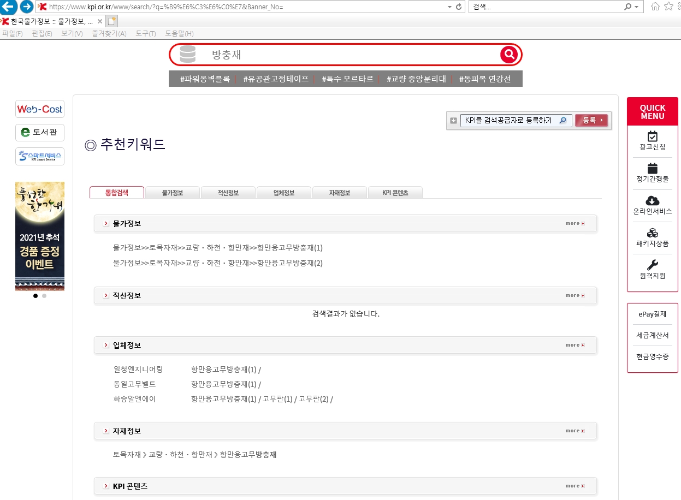Open the e도서관 shortcut
The height and width of the screenshot is (500, 681).
pos(40,132)
